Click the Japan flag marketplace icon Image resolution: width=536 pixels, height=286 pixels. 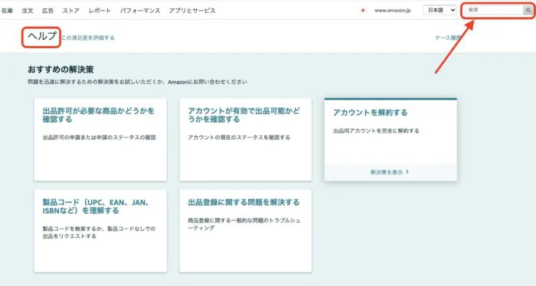click(x=363, y=11)
